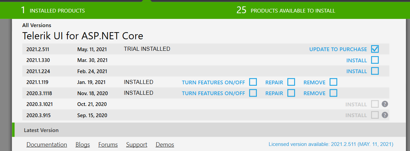The image size is (410, 151).
Task: Open Products Available to Install tab
Action: [286, 10]
